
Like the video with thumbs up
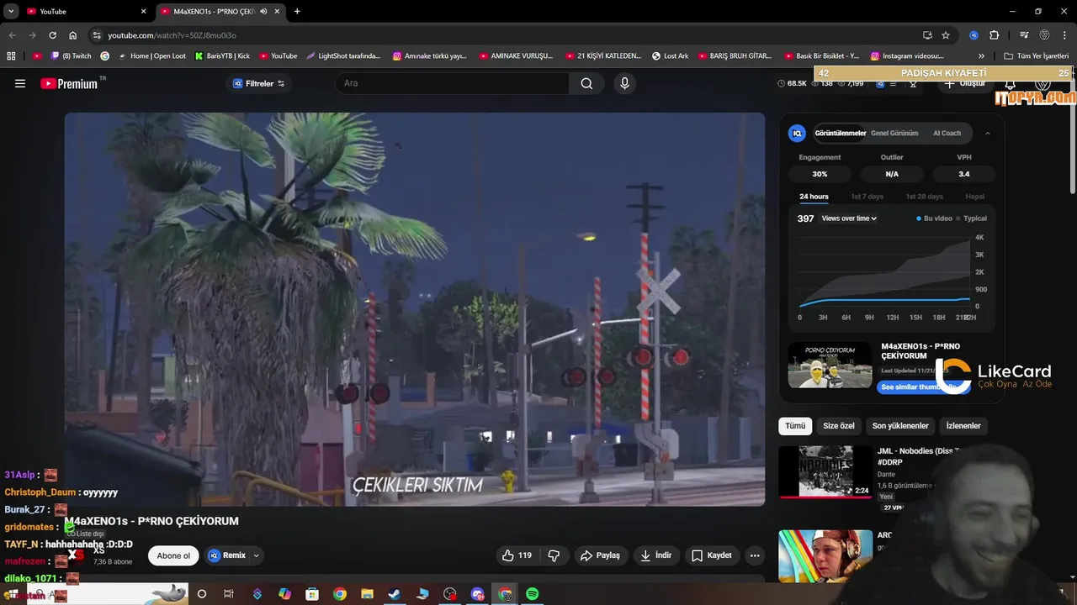(x=517, y=555)
